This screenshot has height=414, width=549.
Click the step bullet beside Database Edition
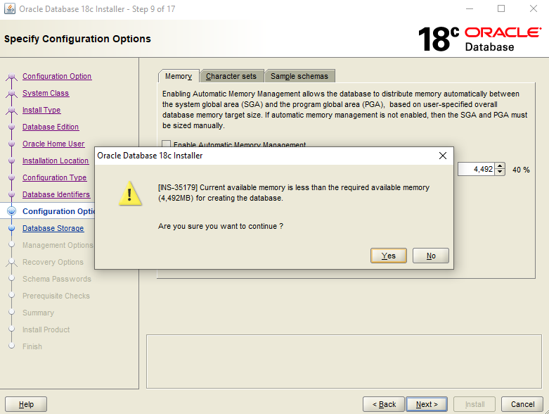click(11, 127)
